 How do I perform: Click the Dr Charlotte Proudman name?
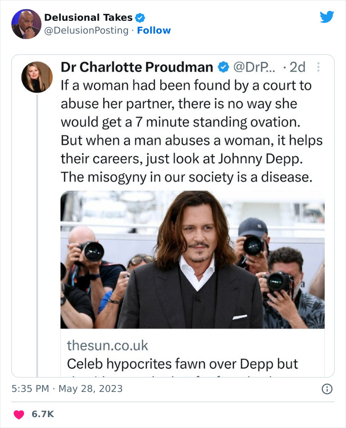click(x=137, y=67)
